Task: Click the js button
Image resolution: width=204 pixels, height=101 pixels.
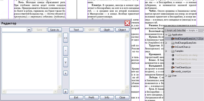Action: coord(65,92)
